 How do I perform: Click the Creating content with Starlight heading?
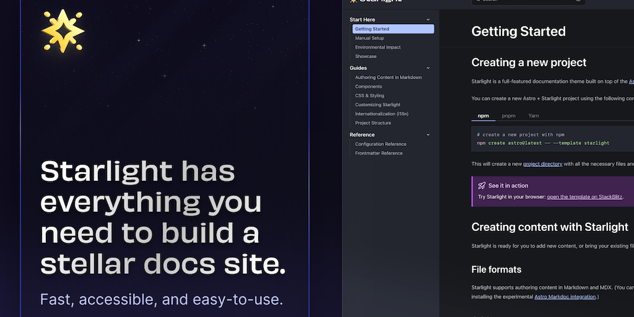550,227
